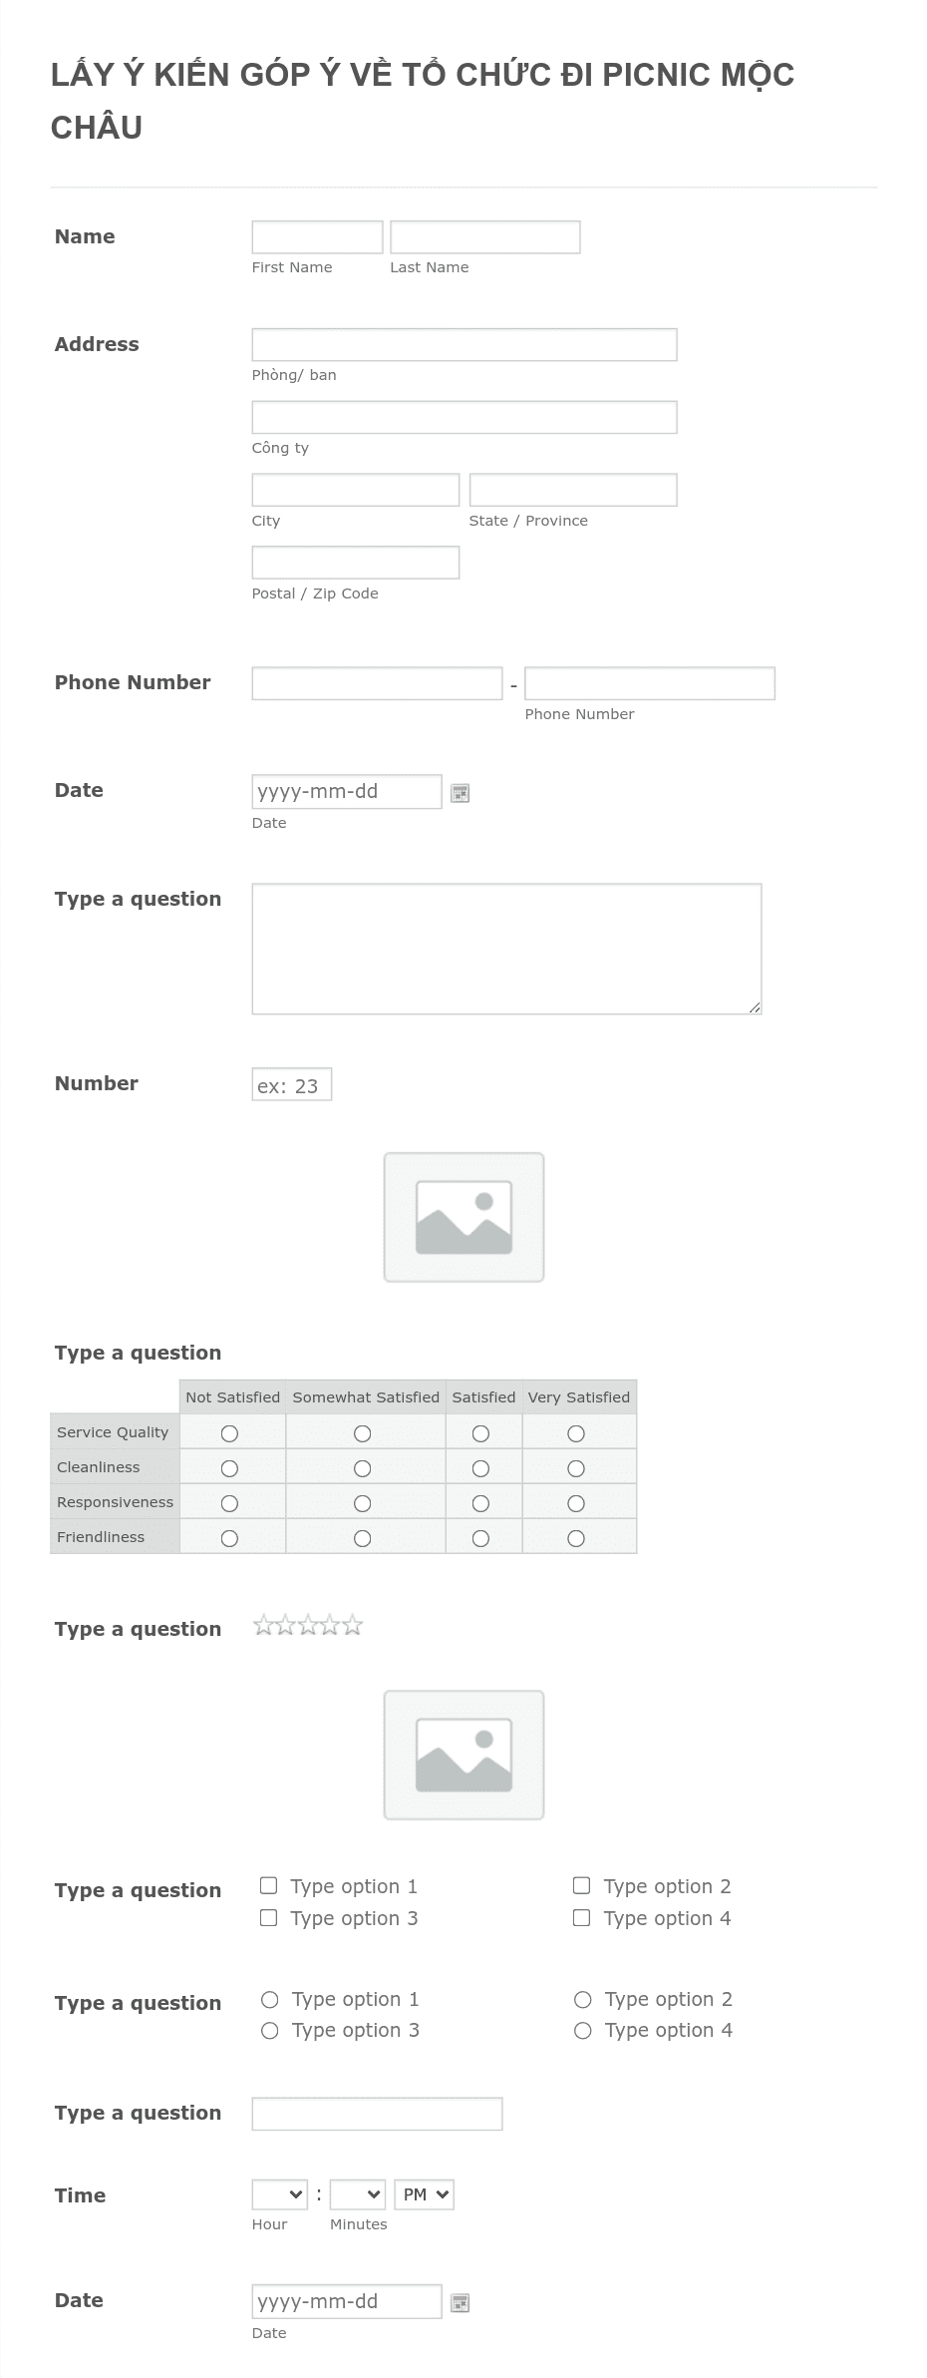Click the First Name input field
The height and width of the screenshot is (2378, 927).
pos(317,235)
